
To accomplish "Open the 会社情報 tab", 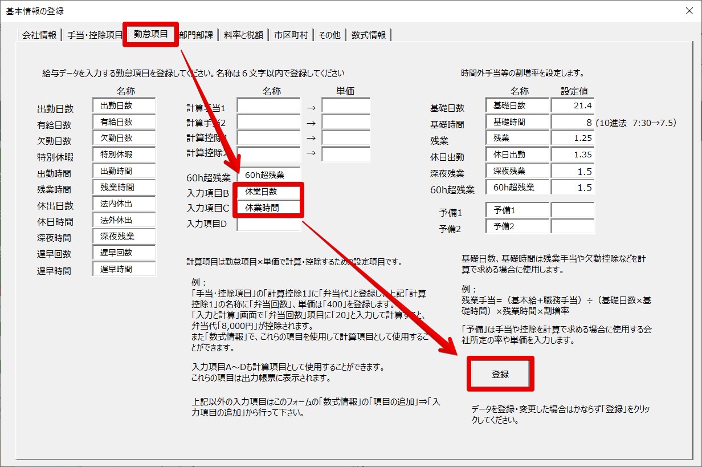I will click(39, 35).
